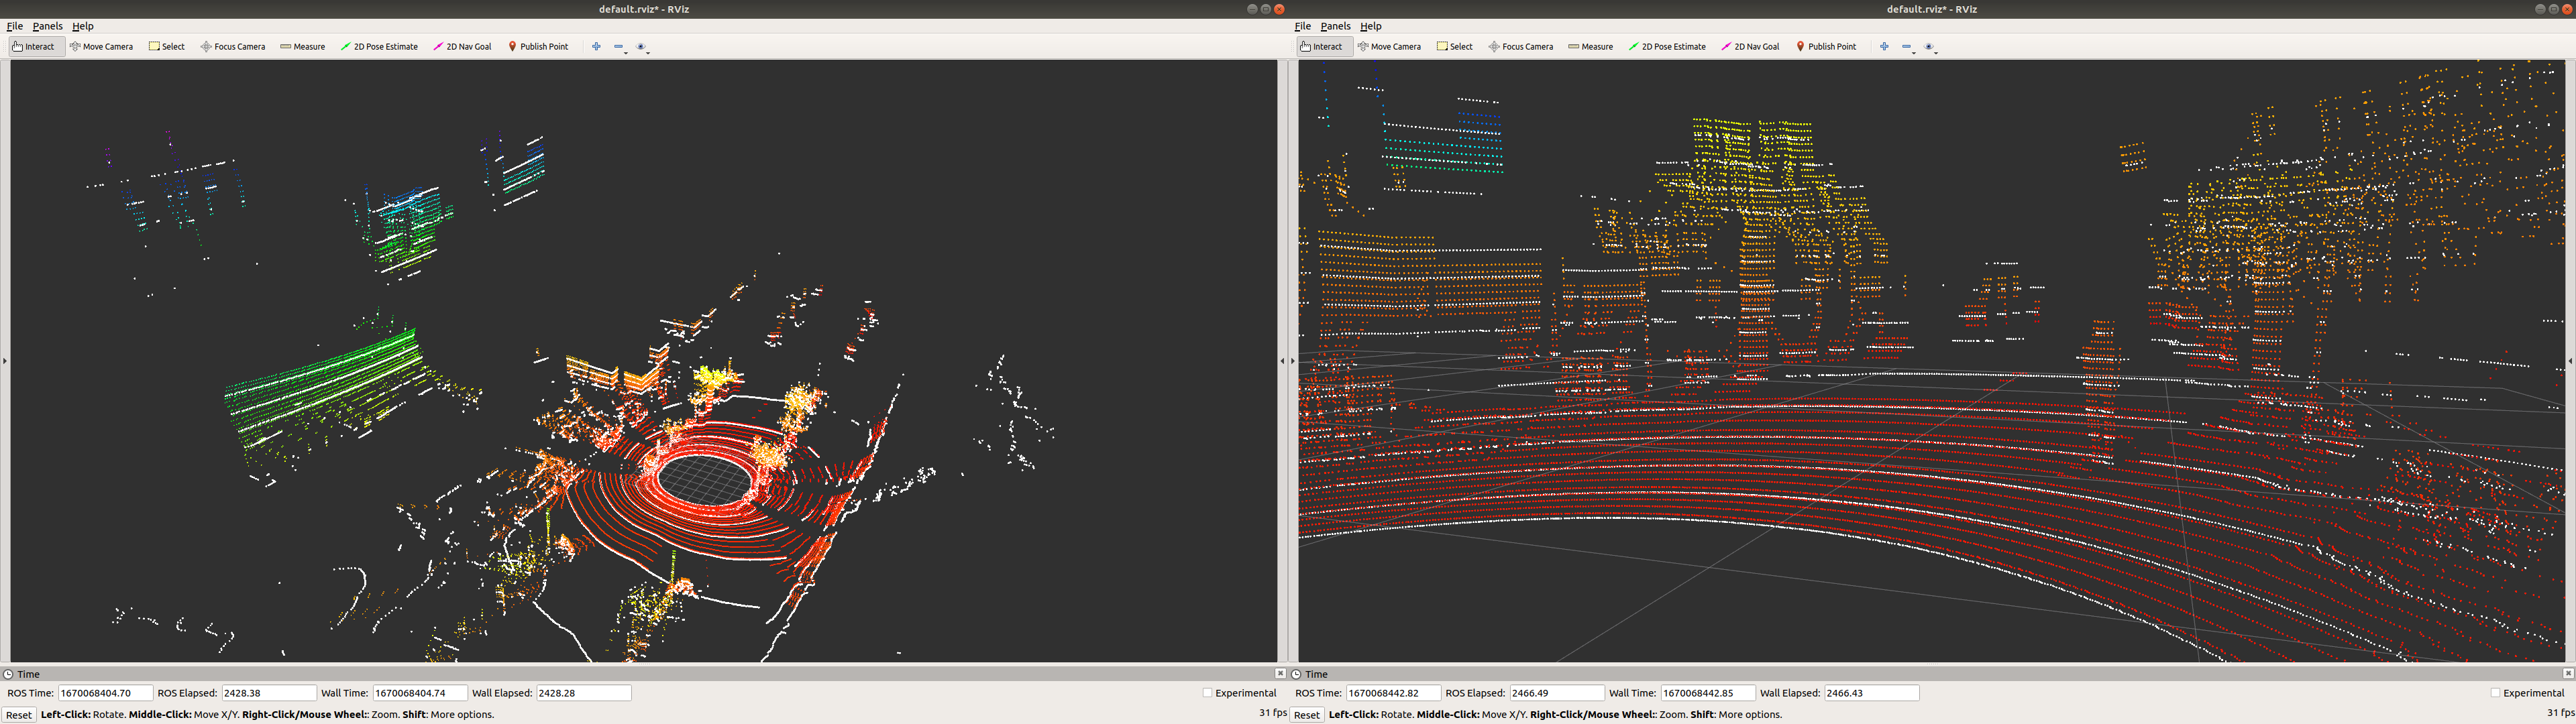
Task: Click ROS Elapsed field in left Time panel
Action: 268,692
